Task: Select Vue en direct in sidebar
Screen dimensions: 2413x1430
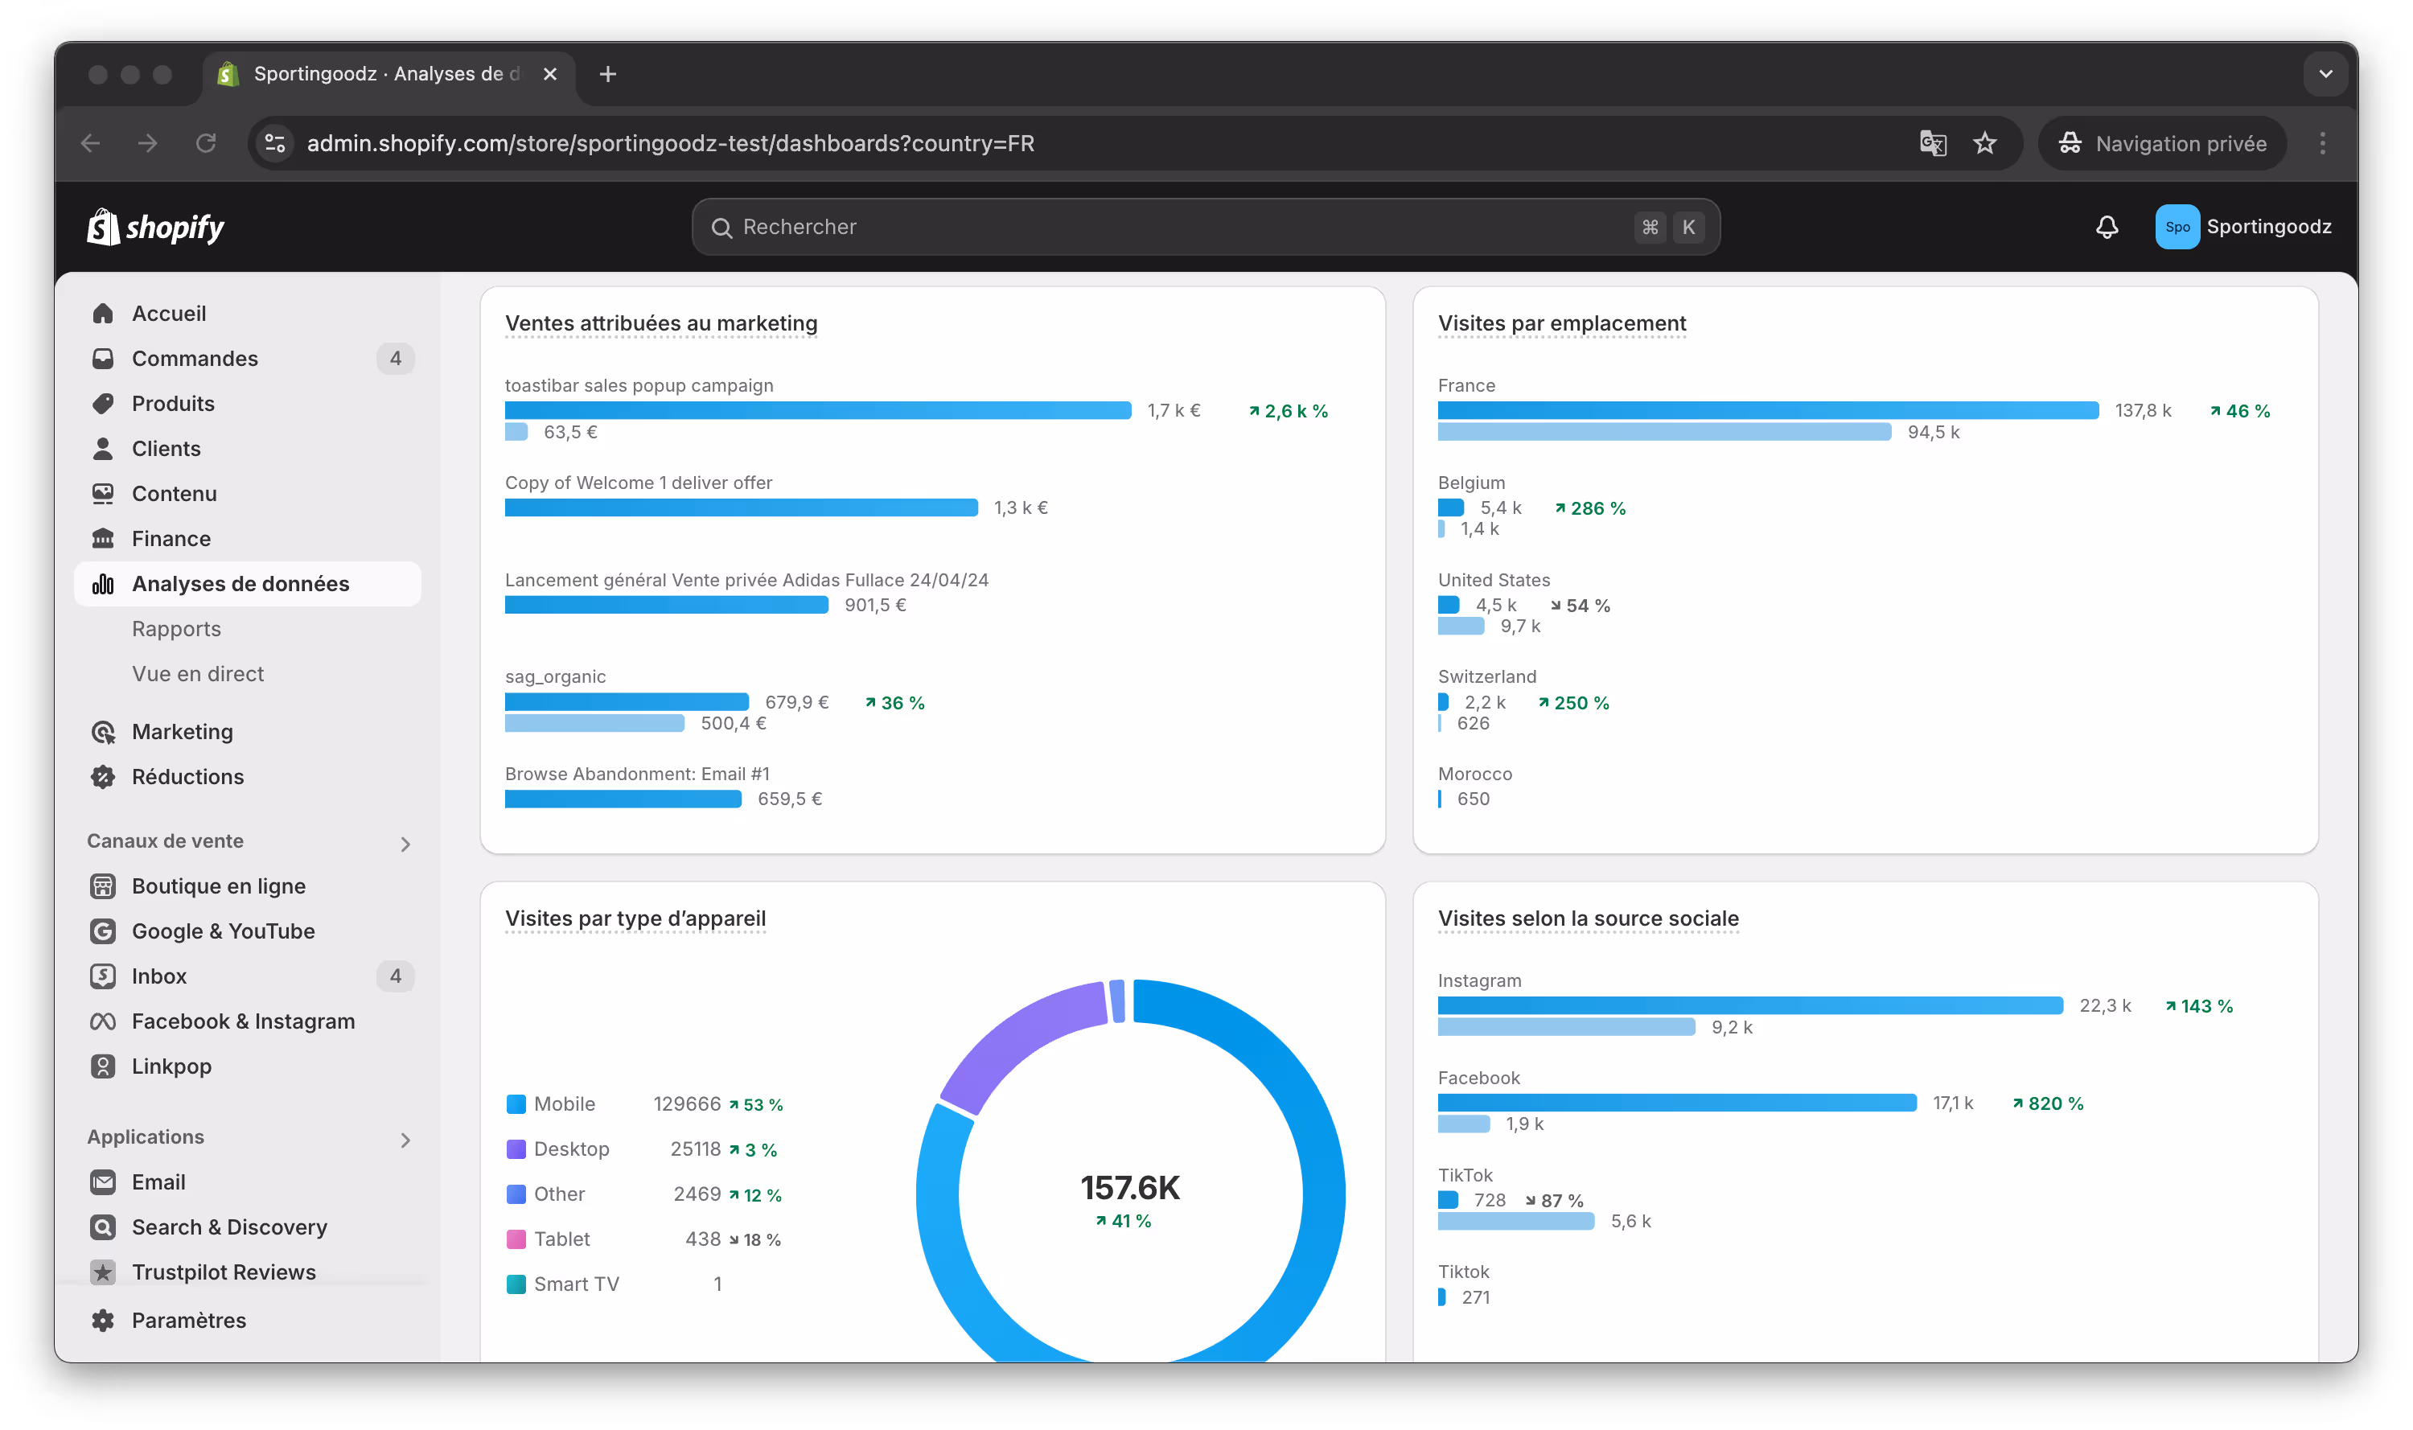Action: tap(198, 675)
